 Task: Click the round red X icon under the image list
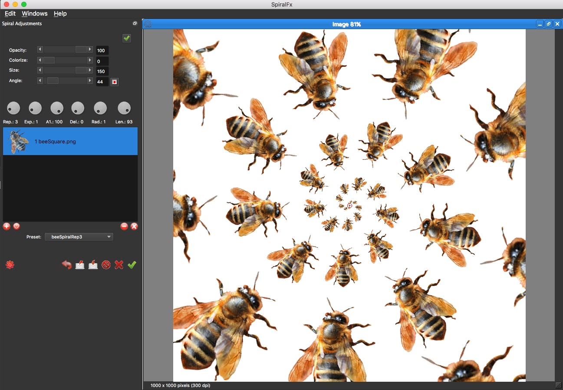(x=134, y=226)
